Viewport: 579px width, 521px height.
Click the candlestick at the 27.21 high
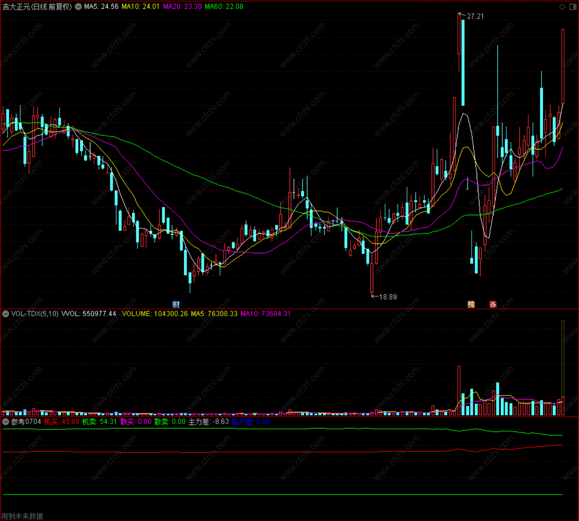pos(459,42)
